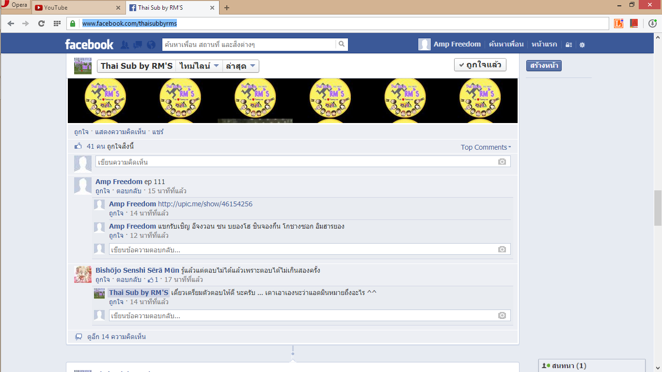Attach photo in reply box under Bishōjo thread

502,315
